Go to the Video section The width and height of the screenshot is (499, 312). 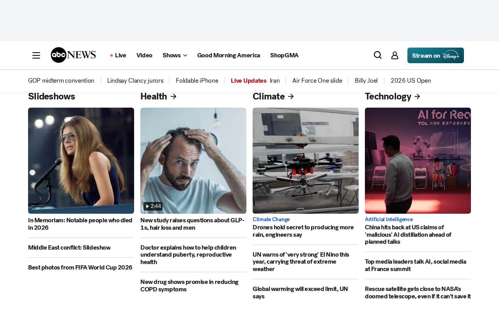[x=144, y=55]
